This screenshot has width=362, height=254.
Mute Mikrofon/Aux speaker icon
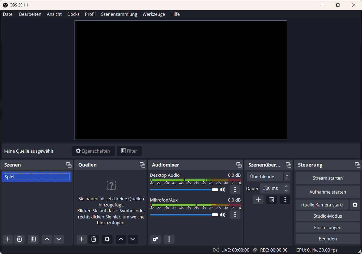click(223, 215)
